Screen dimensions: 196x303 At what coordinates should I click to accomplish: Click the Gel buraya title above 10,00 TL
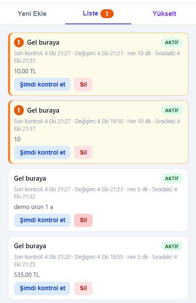click(43, 42)
